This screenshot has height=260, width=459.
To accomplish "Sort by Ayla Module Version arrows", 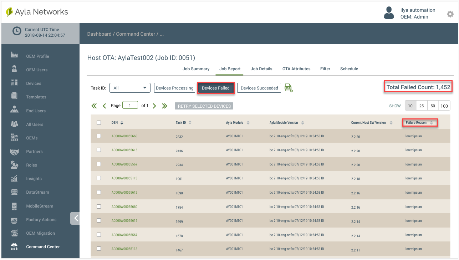I will click(x=302, y=123).
